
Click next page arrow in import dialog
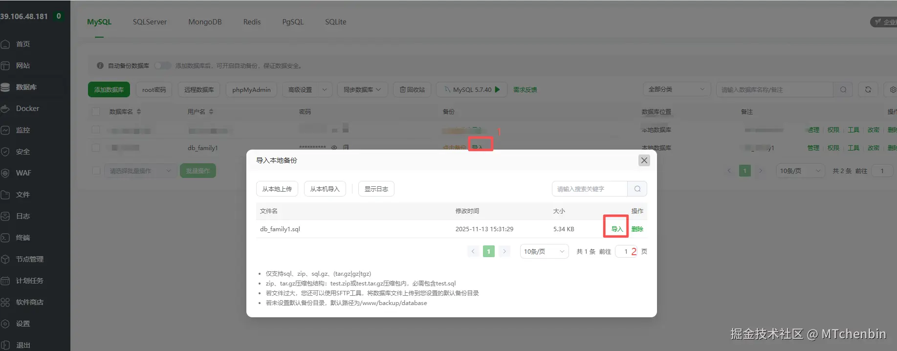pos(504,251)
